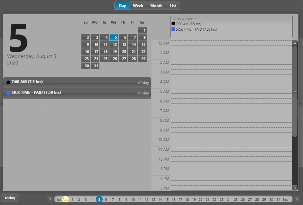Viewport: 303px width, 205px height.
Task: Select Aug in bottom date strip
Action: 65,200
